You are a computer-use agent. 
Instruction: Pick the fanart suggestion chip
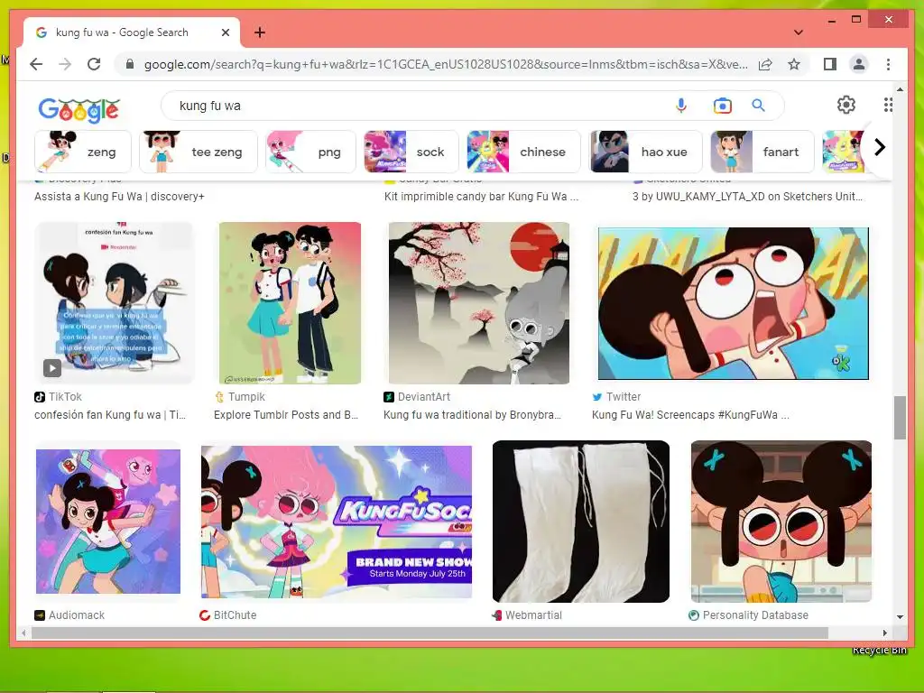762,152
